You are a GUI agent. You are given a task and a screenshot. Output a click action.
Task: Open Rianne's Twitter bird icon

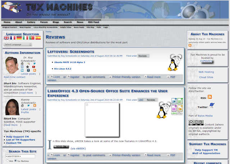[x=28, y=106]
